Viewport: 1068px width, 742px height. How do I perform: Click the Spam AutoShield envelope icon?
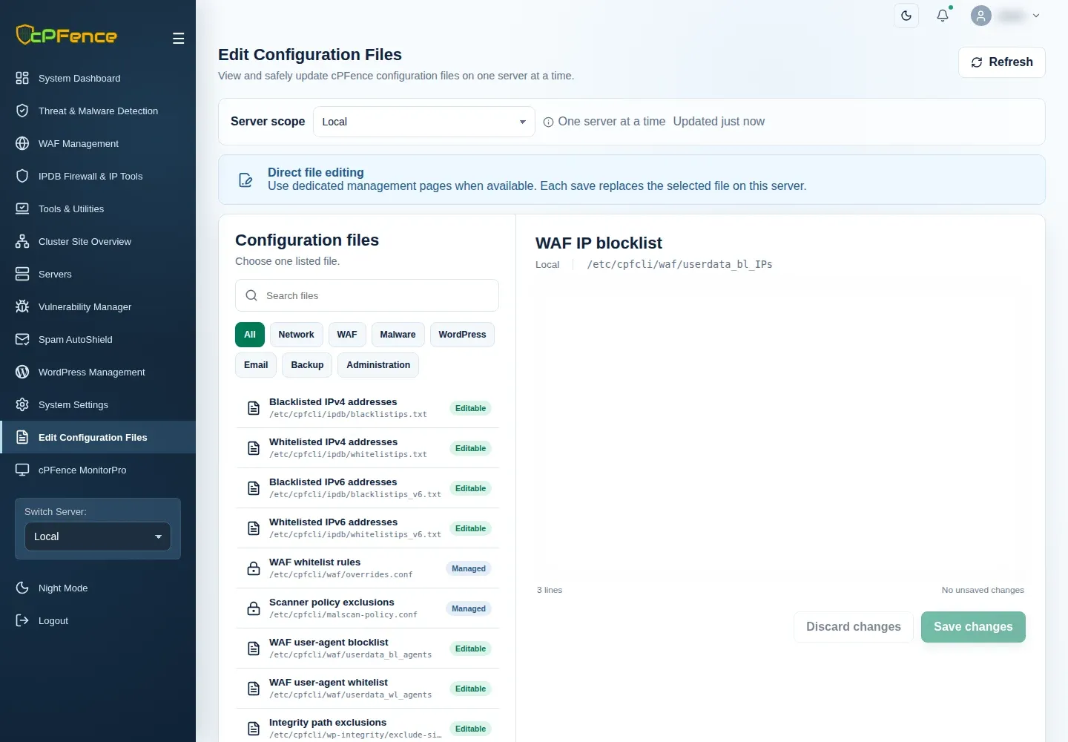tap(22, 339)
